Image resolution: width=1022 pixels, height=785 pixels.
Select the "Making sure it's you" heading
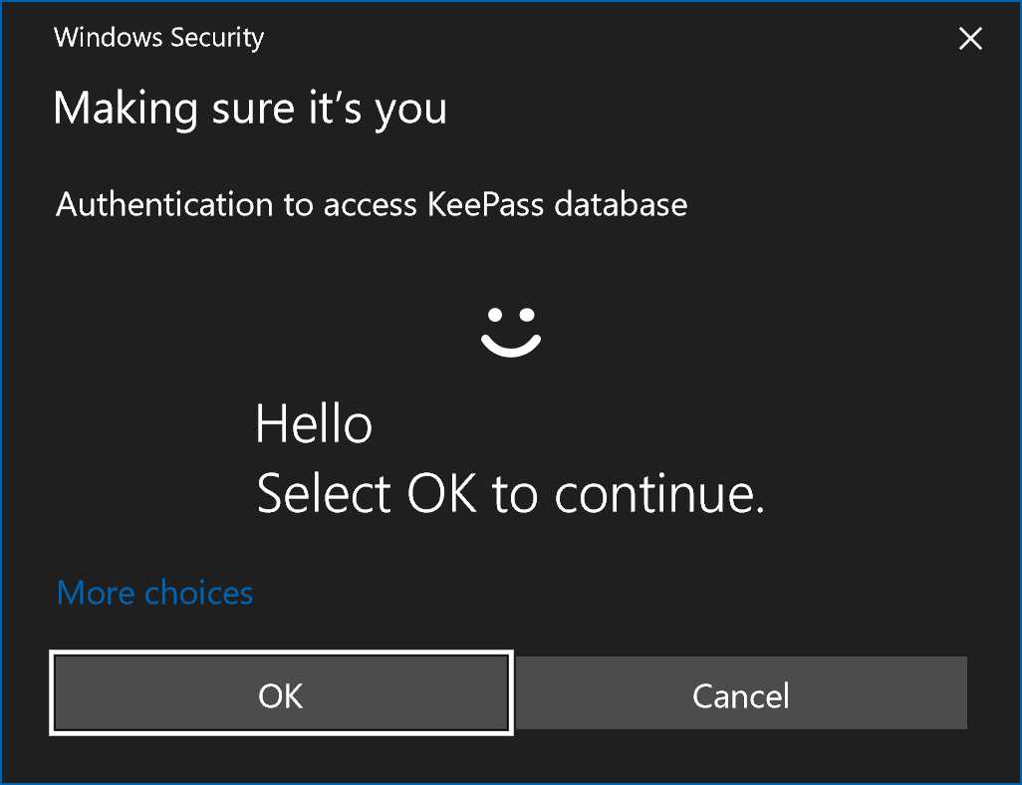coord(250,108)
